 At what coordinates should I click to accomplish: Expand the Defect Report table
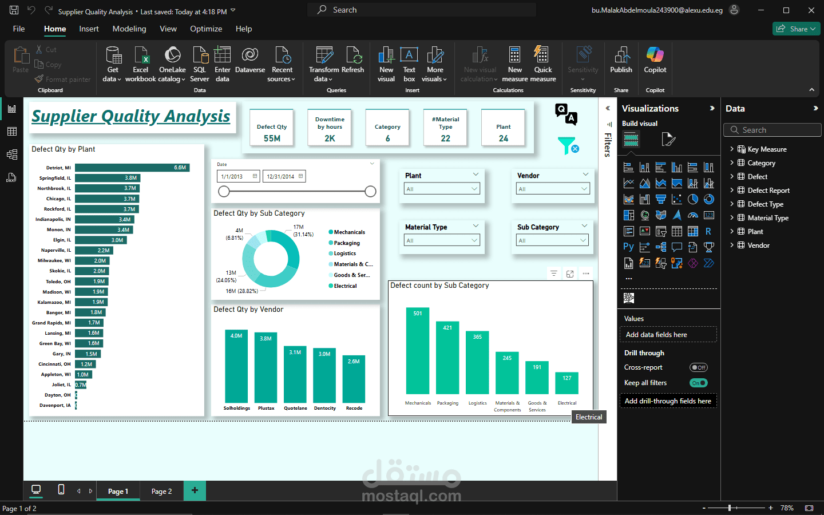(732, 190)
